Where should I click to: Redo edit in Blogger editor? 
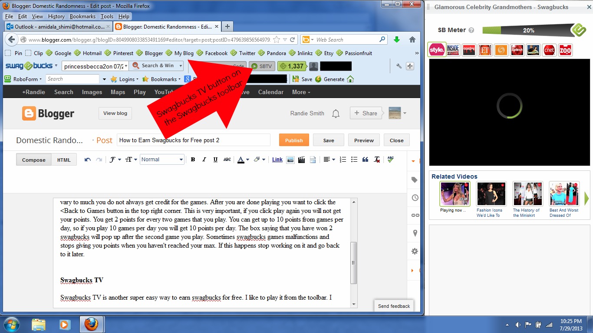[99, 160]
